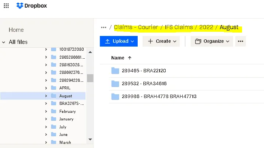This screenshot has width=264, height=148.
Task: Select the 288692376... folder in tree
Action: click(x=71, y=72)
